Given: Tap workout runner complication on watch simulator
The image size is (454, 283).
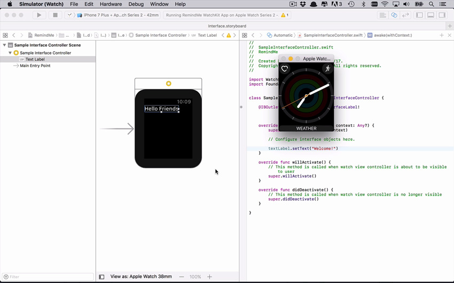Looking at the screenshot, I should coord(328,69).
